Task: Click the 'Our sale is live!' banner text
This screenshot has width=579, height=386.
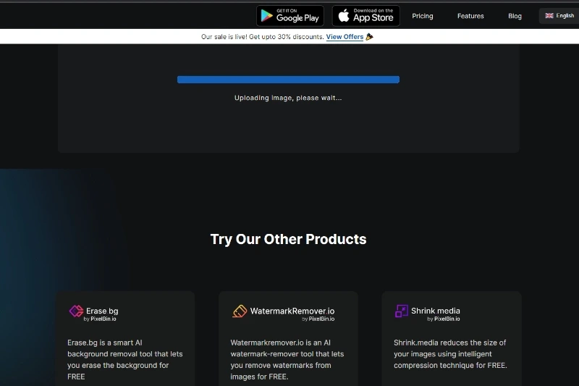Action: coord(262,36)
